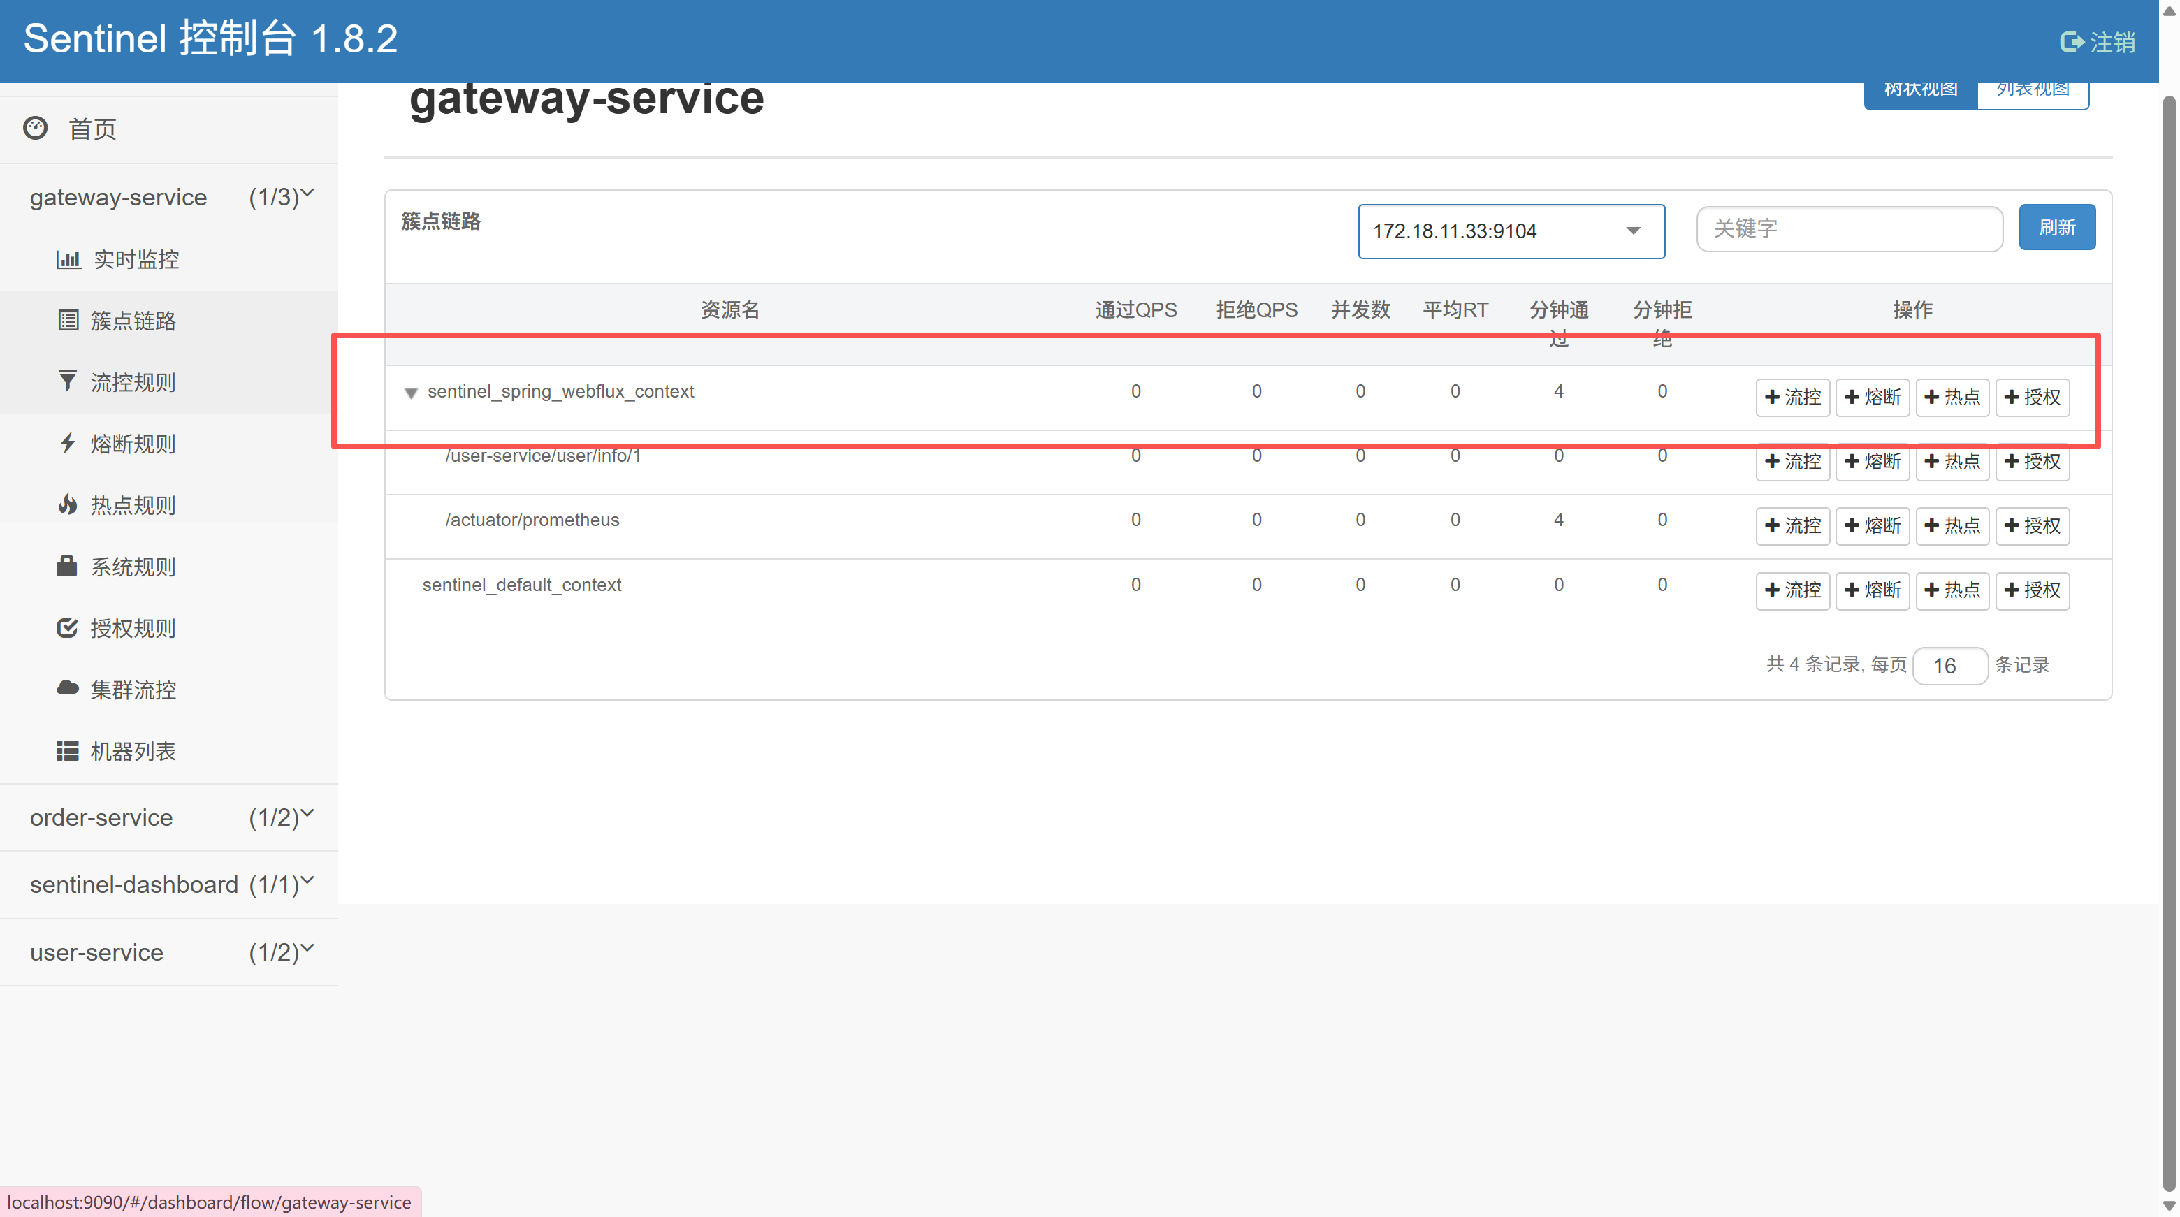Add 授权 rule for sentinel_spring_webflux_context
Viewport: 2180px width, 1217px height.
pyautogui.click(x=2032, y=397)
